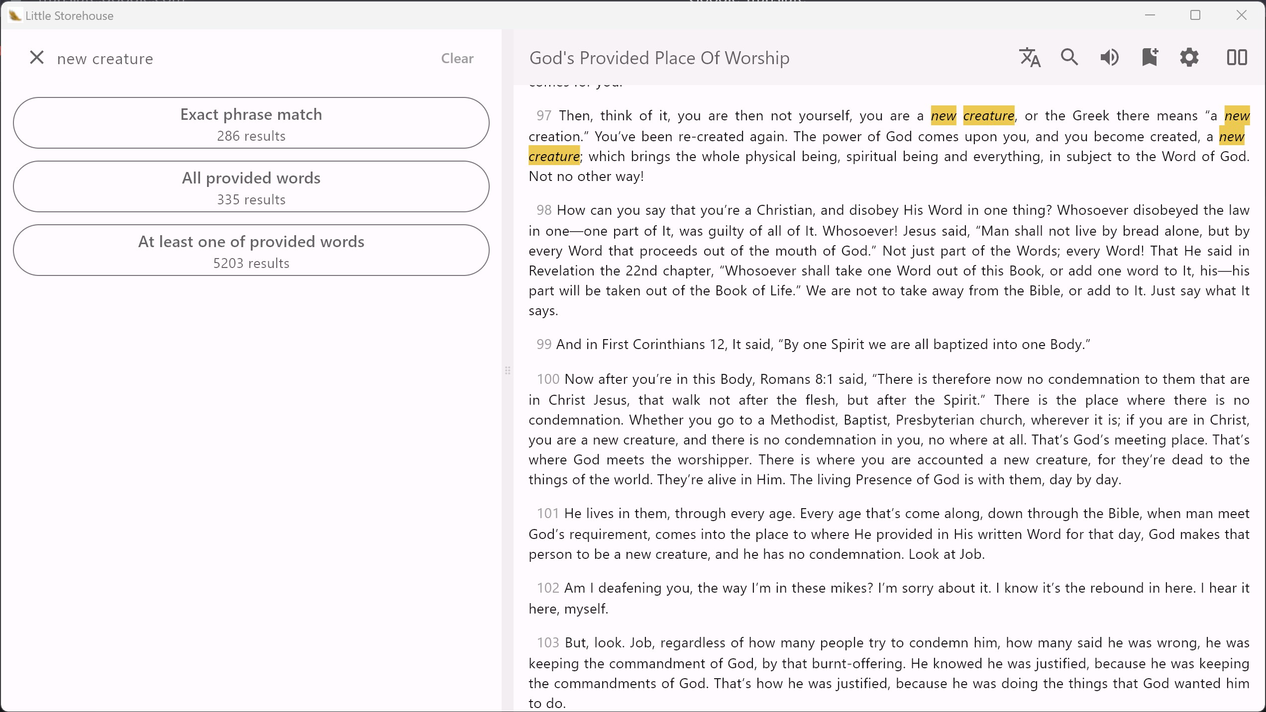Toggle the split view columns icon
This screenshot has height=712, width=1266.
(x=1237, y=58)
